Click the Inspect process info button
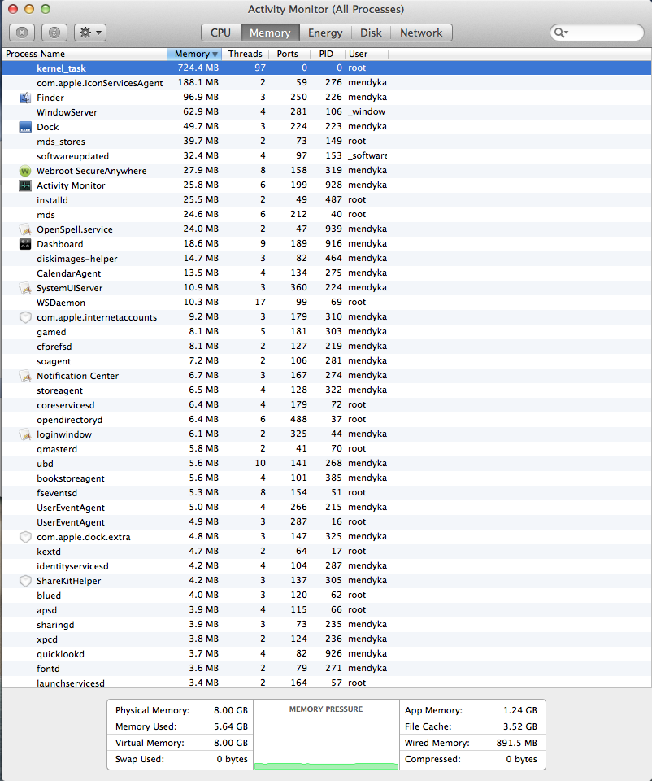 54,33
